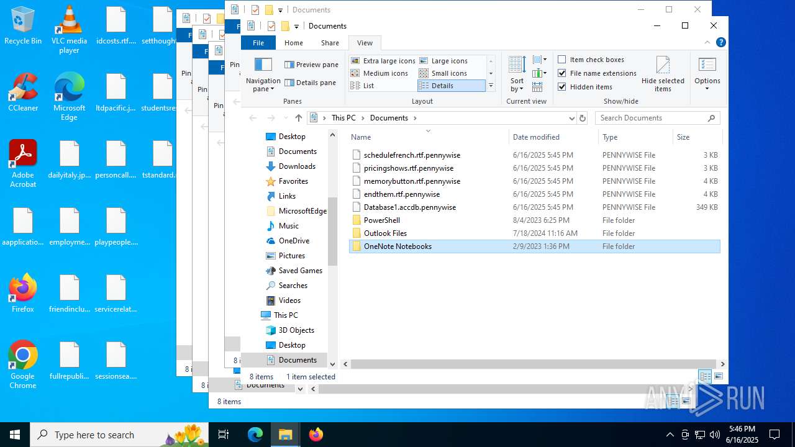Open Folder Options button
The image size is (795, 447).
click(707, 74)
